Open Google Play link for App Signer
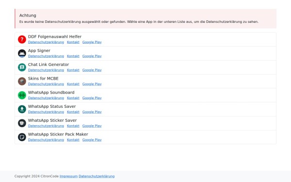This screenshot has width=291, height=182. (x=92, y=56)
